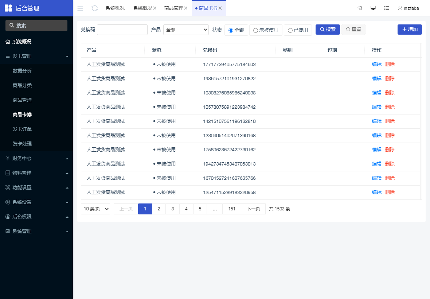The height and width of the screenshot is (299, 430).
Task: Switch to the first 系统概况 tab
Action: click(x=115, y=8)
